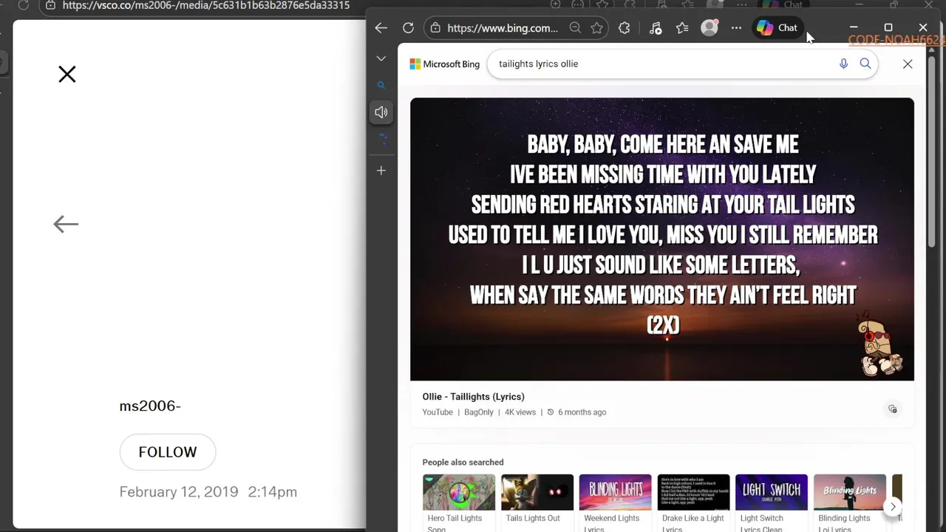
Task: Open the Ollie - Taillights (Lyrics) title
Action: pyautogui.click(x=473, y=397)
